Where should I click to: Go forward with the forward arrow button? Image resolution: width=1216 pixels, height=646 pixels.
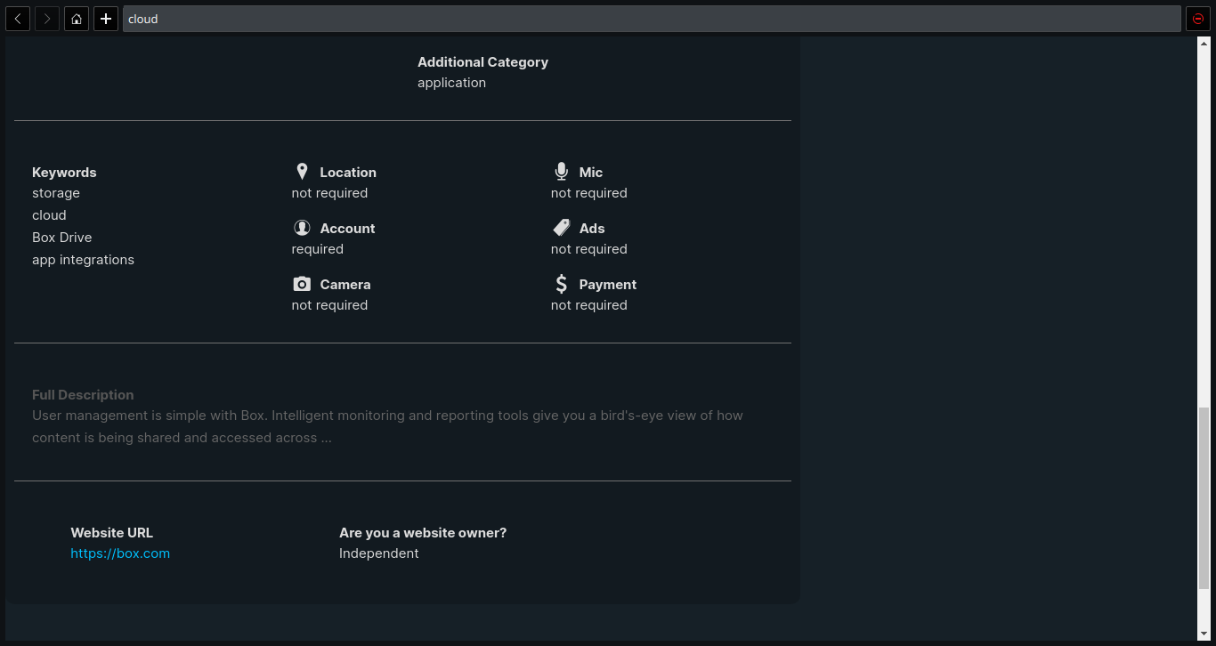pyautogui.click(x=47, y=19)
